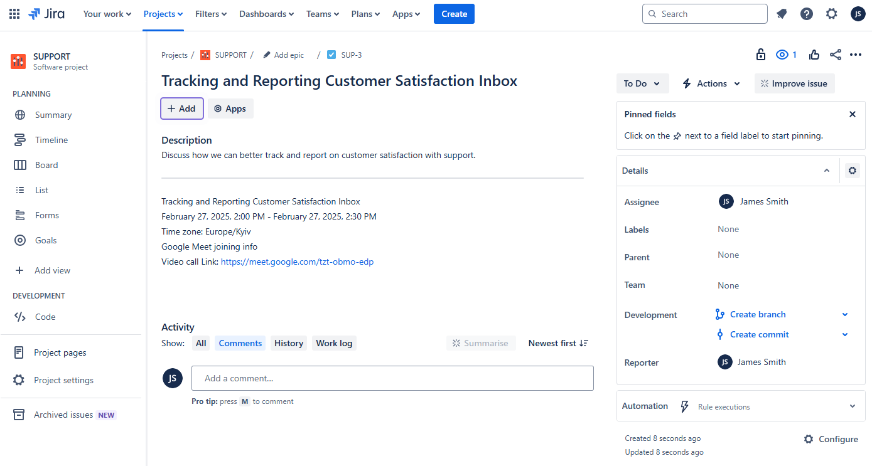Open the Dashboards menu
The height and width of the screenshot is (466, 872).
(x=266, y=13)
